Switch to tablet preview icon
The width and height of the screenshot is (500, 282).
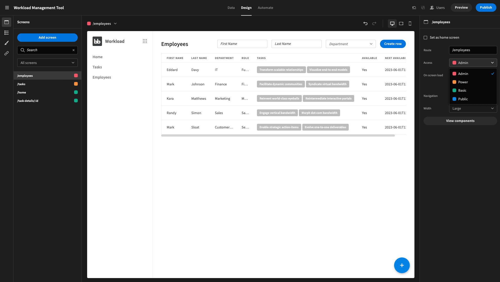click(401, 23)
